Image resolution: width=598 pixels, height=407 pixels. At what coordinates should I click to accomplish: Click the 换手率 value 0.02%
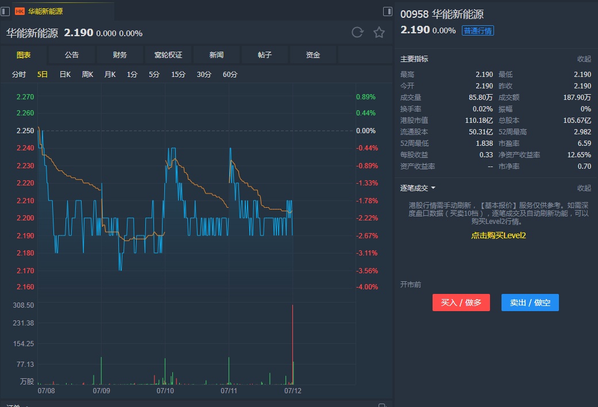483,109
